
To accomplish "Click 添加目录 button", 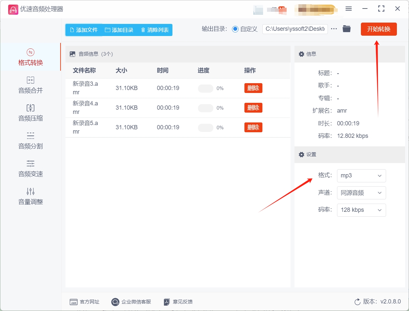I will pyautogui.click(x=119, y=30).
